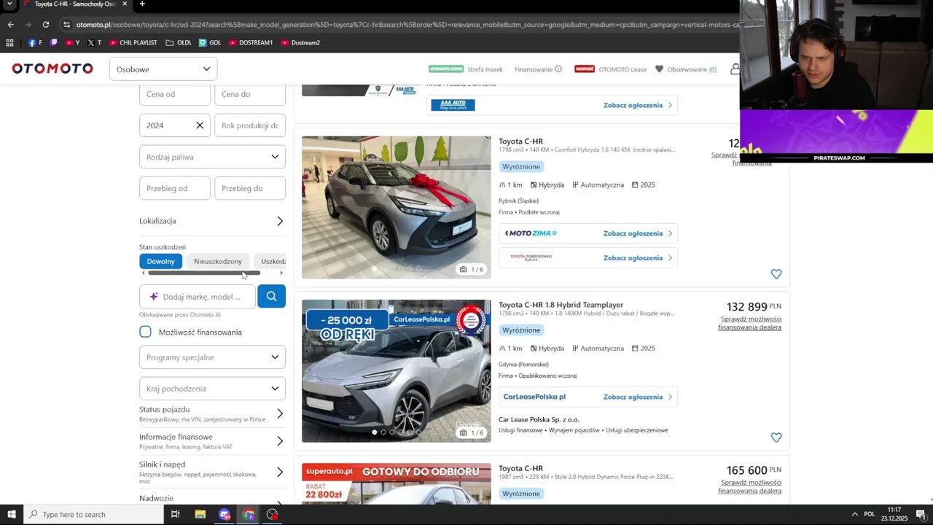Viewport: 933px width, 525px height.
Task: Click the Windows taskbar search box
Action: pos(93,514)
